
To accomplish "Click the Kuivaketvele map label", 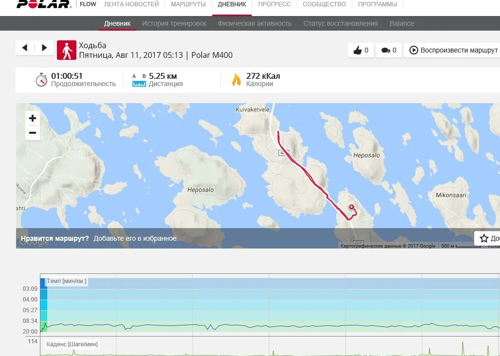I will point(252,109).
